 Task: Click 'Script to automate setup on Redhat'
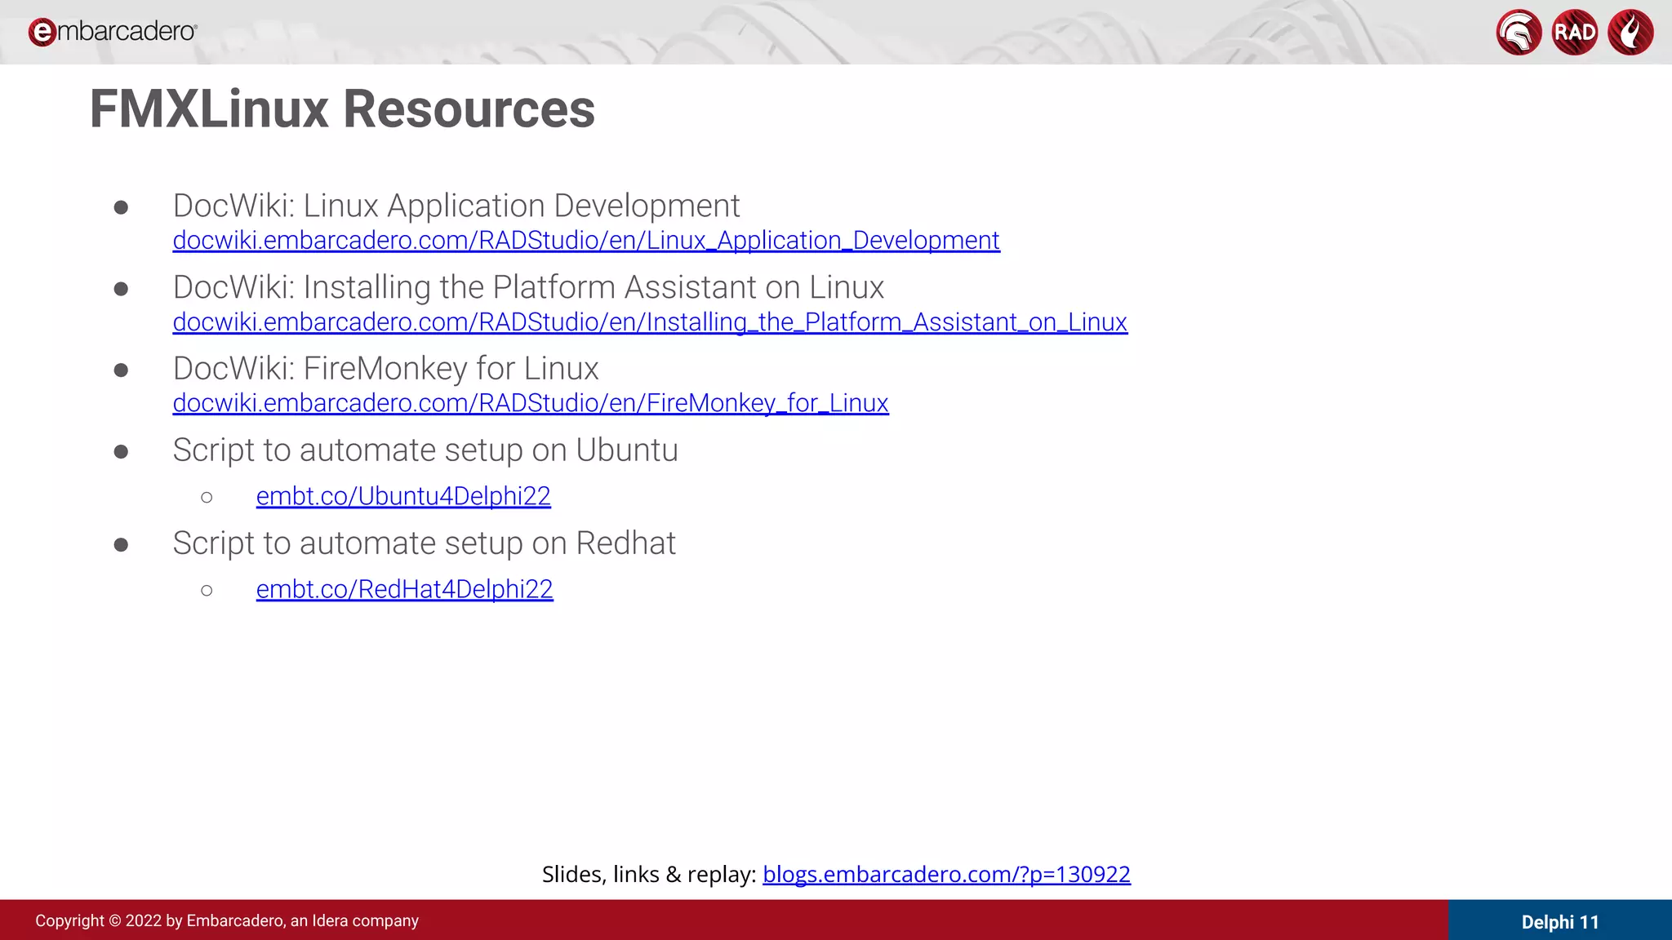pos(424,543)
